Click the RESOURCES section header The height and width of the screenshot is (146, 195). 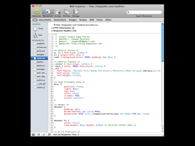click(38, 41)
